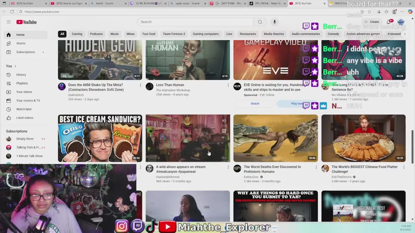Open the prehistoric crocodile thumbnail

coord(276,138)
